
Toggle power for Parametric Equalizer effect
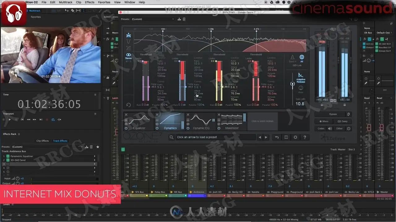click(8, 156)
